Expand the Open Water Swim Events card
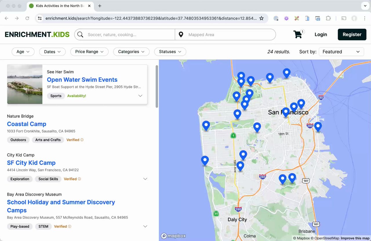This screenshot has height=241, width=371. point(140,96)
